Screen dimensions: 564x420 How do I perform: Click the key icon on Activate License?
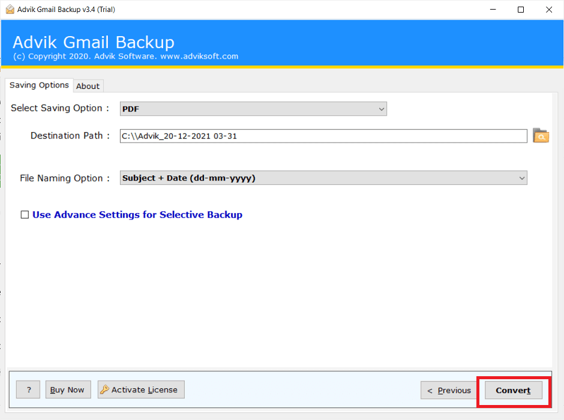[104, 389]
